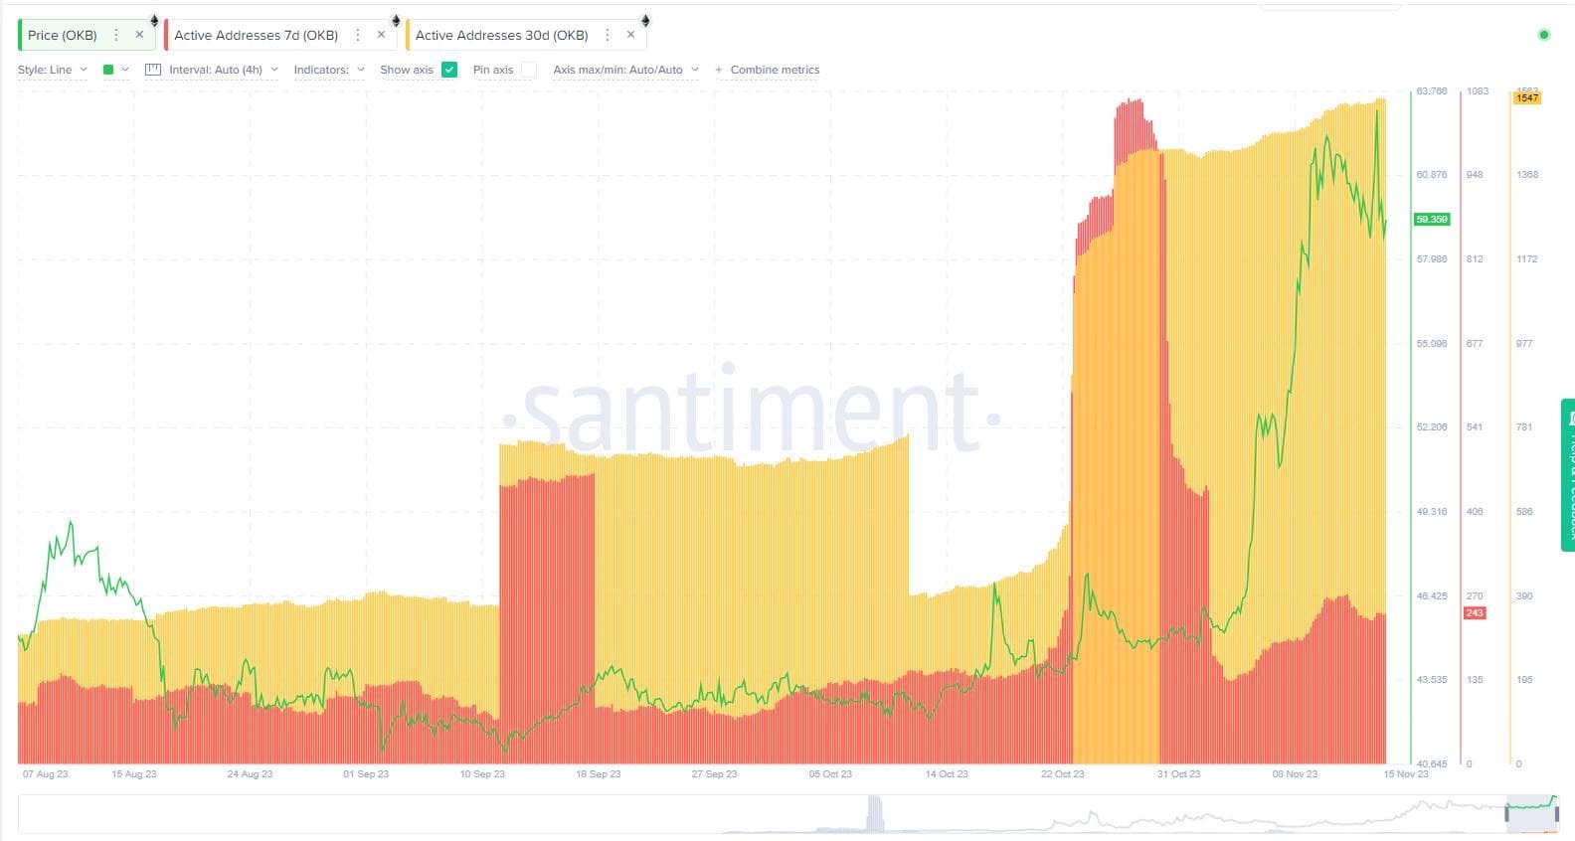The width and height of the screenshot is (1575, 841).
Task: Open options for Active Addresses 7d metric
Action: click(x=358, y=35)
